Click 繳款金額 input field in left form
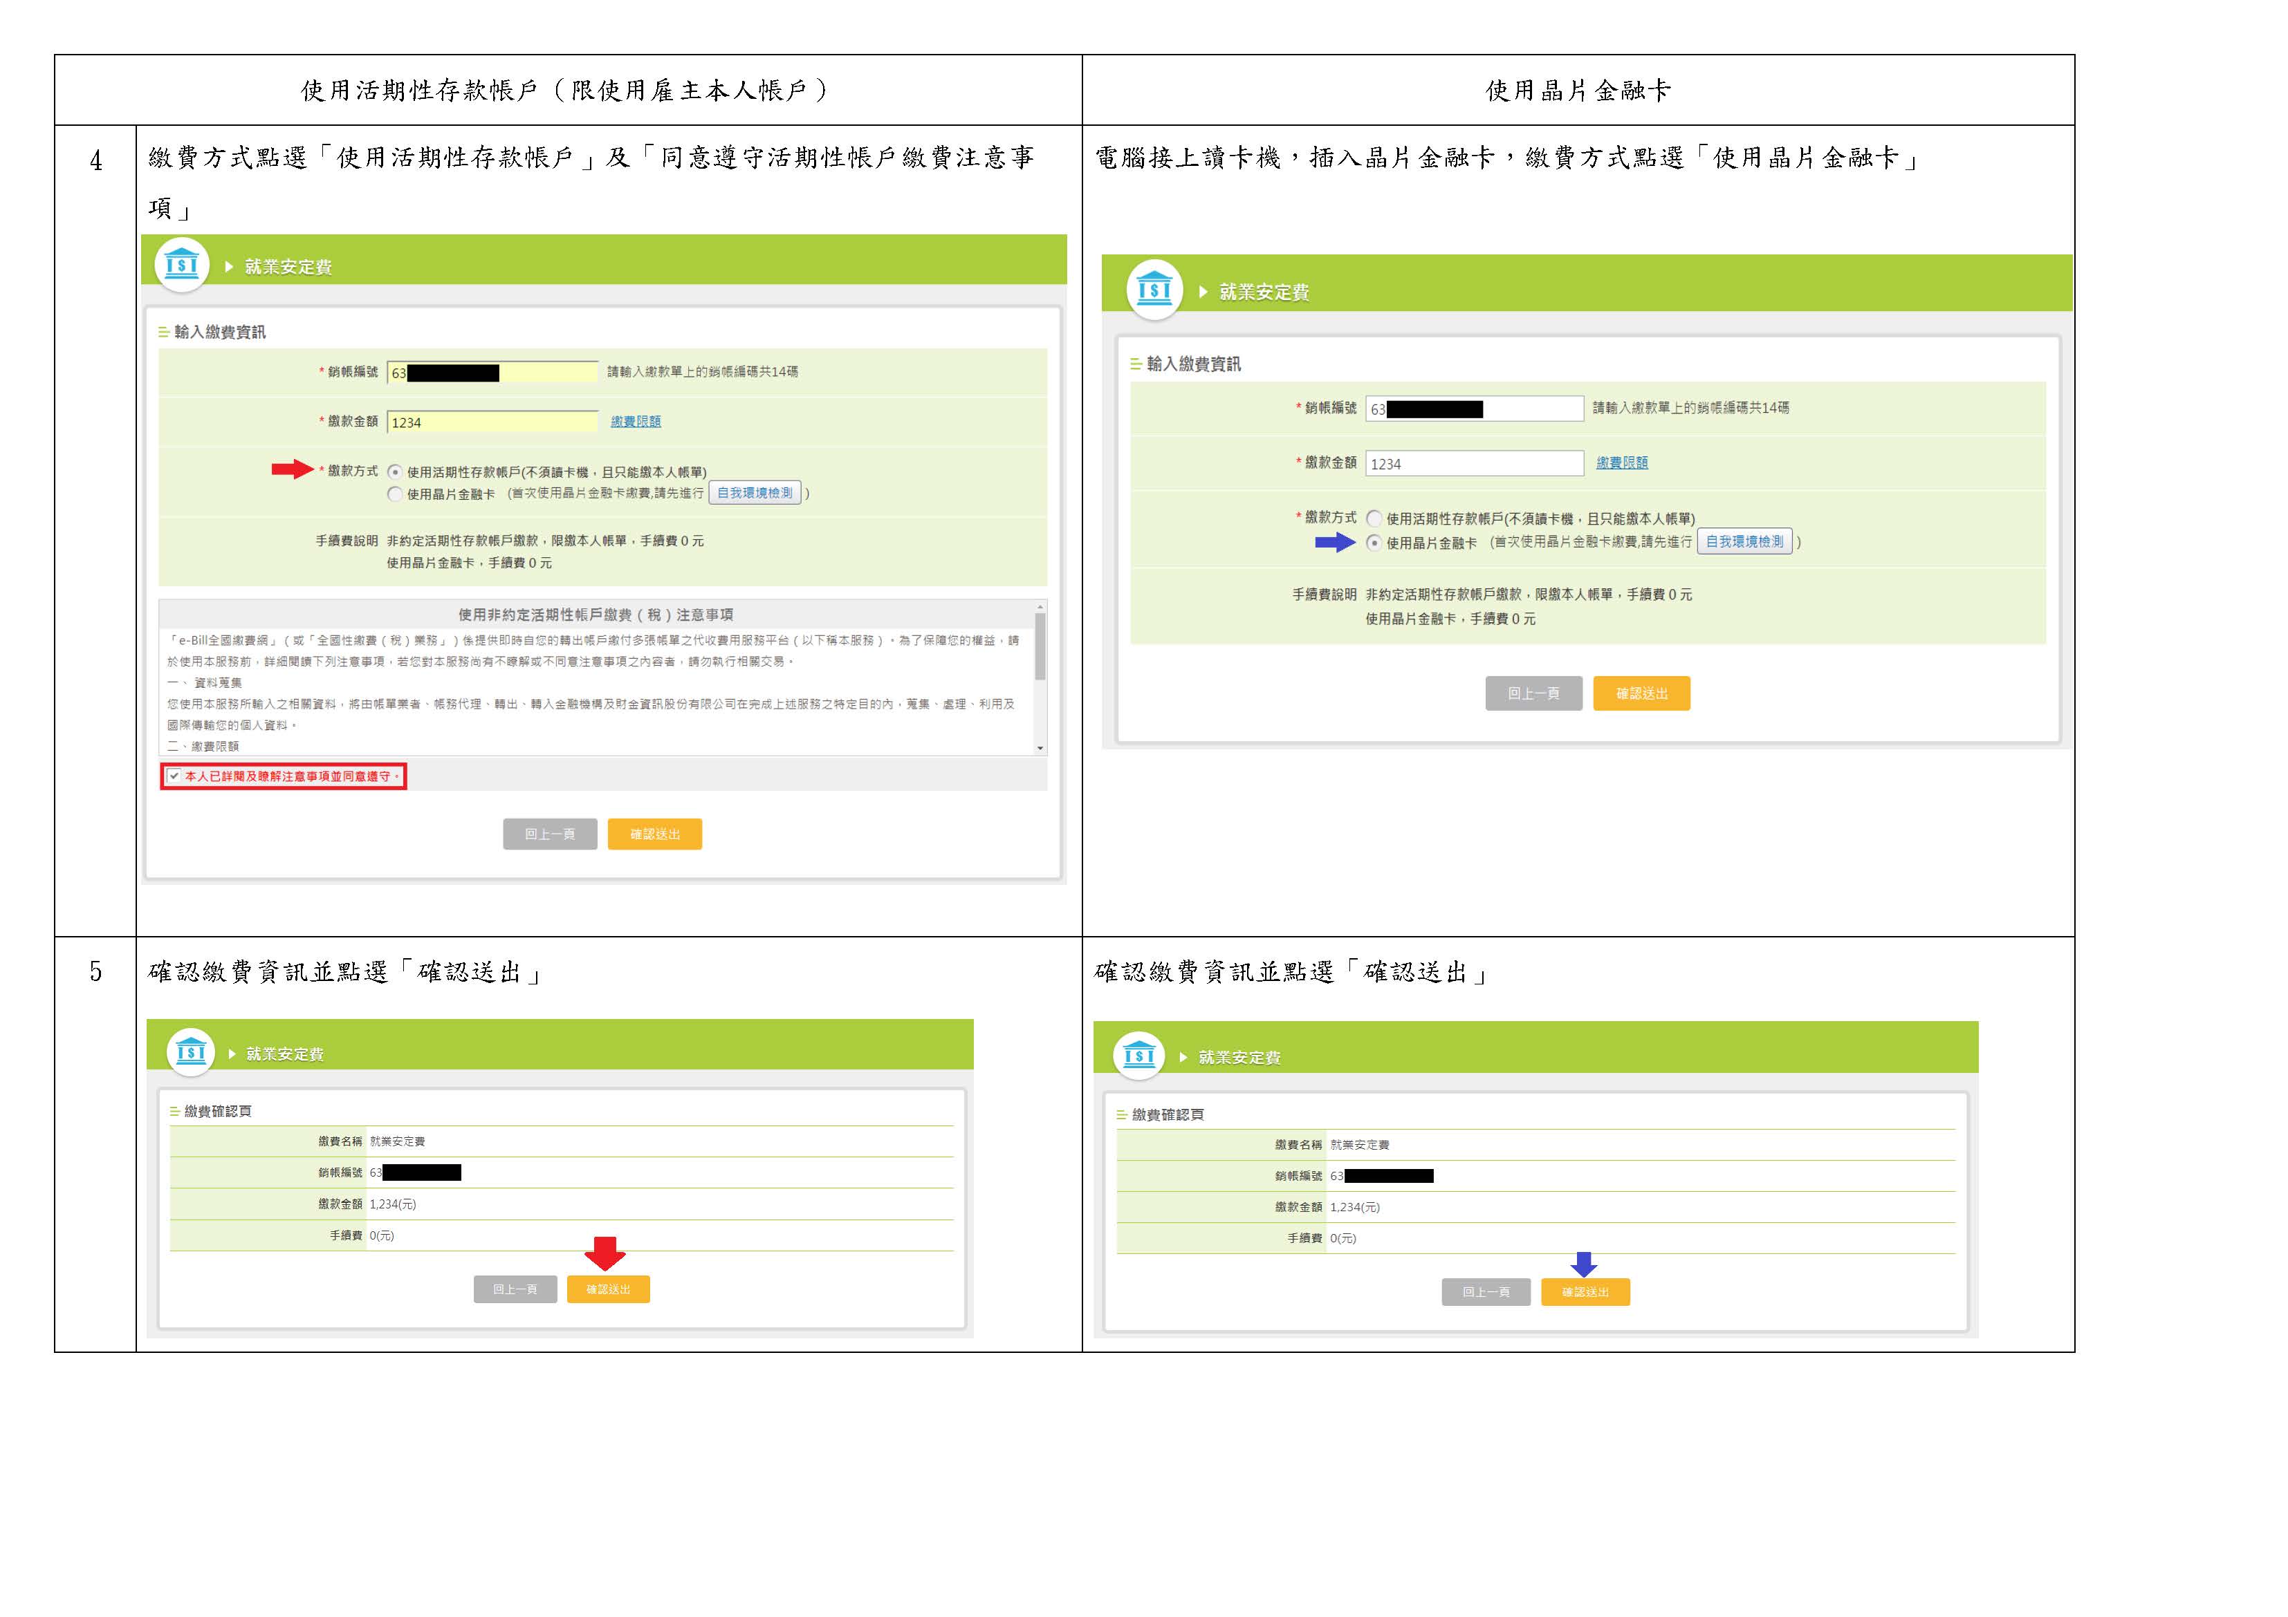The image size is (2288, 1617). (492, 422)
